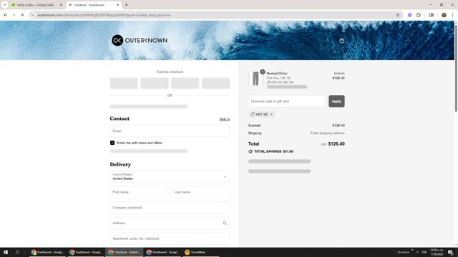Toggle Email me with news and offers
The image size is (458, 257).
click(x=112, y=143)
